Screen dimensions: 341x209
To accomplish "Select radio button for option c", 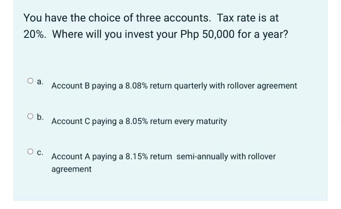I will [30, 152].
